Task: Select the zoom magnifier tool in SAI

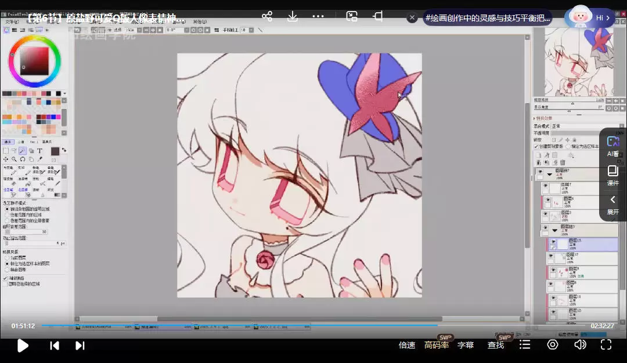Action: pyautogui.click(x=14, y=159)
